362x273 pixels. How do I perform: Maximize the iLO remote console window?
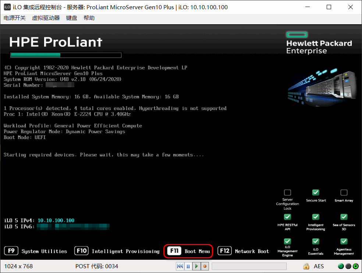(x=329, y=7)
